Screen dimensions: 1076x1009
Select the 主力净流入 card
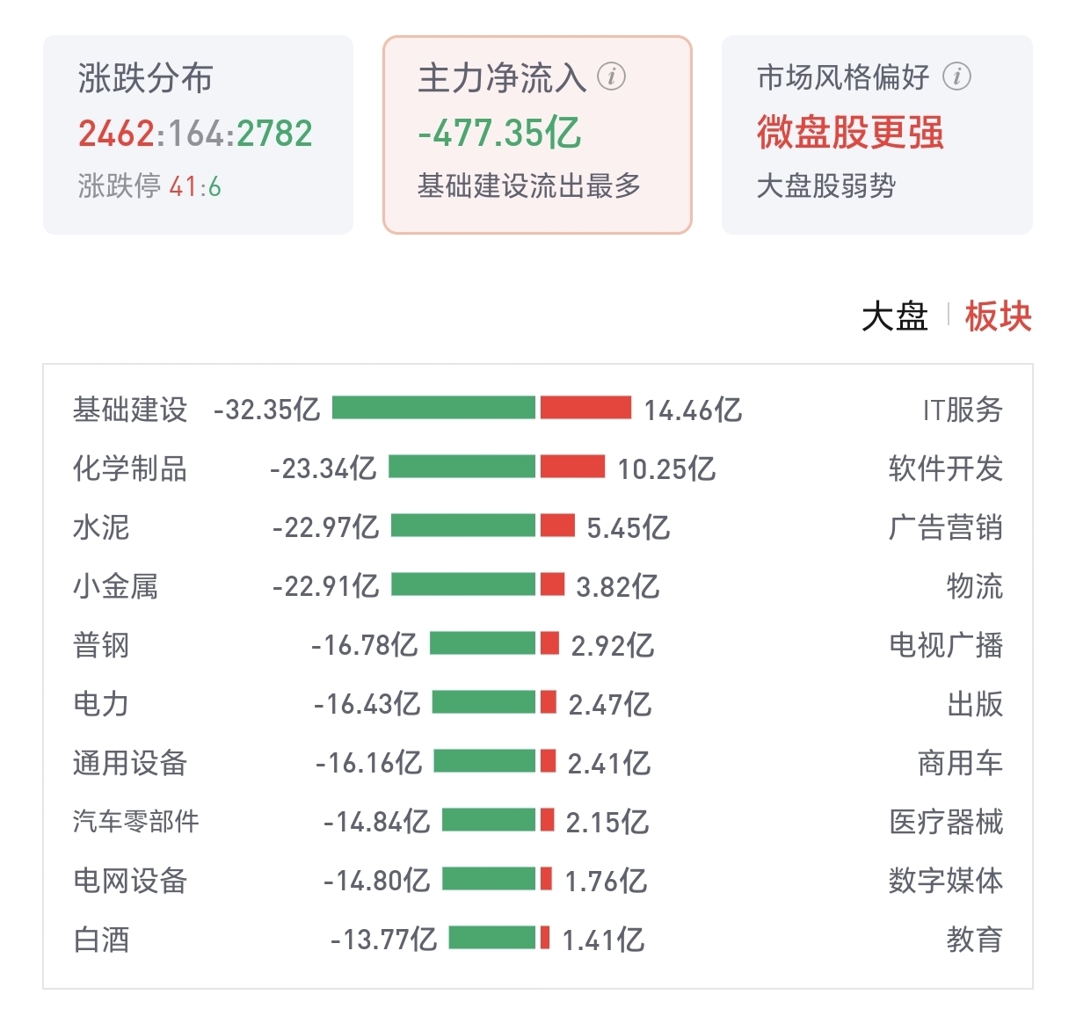[537, 134]
